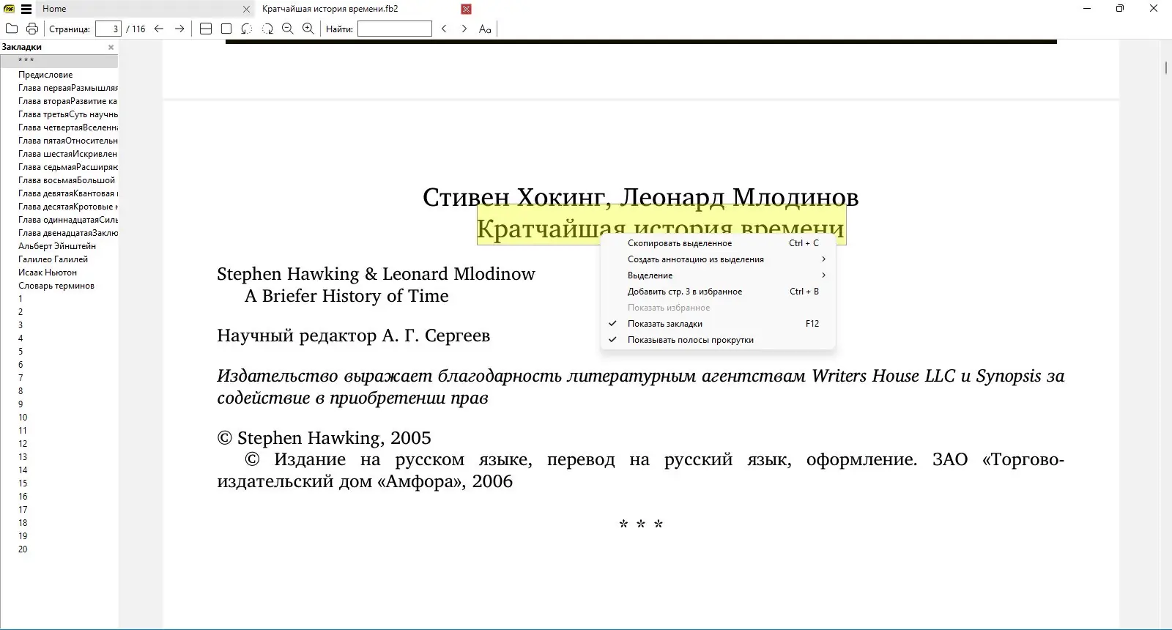This screenshot has width=1172, height=630.
Task: Expand the Выделение submenu
Action: (718, 275)
